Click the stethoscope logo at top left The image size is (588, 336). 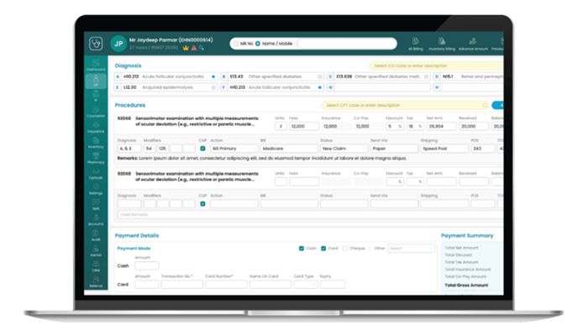coord(96,44)
